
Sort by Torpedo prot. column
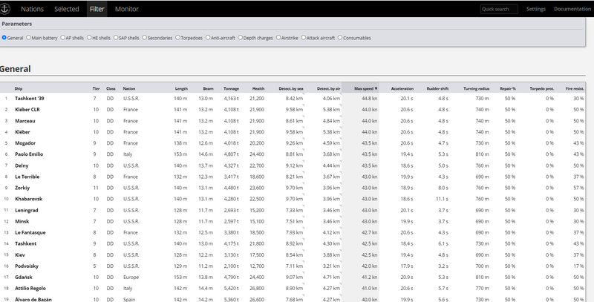click(542, 88)
